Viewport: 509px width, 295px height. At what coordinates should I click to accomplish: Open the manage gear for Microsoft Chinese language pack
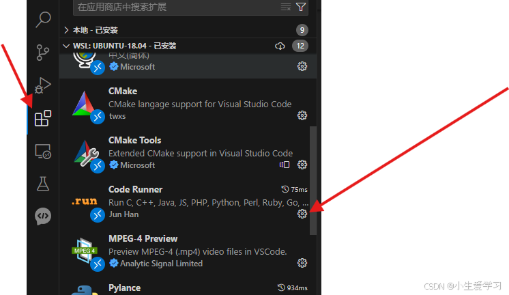pyautogui.click(x=302, y=67)
